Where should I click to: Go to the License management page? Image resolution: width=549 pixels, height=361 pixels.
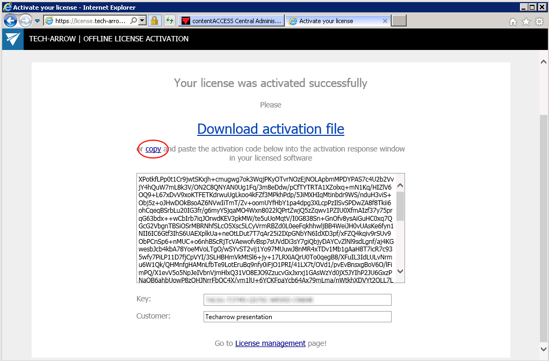pos(270,343)
